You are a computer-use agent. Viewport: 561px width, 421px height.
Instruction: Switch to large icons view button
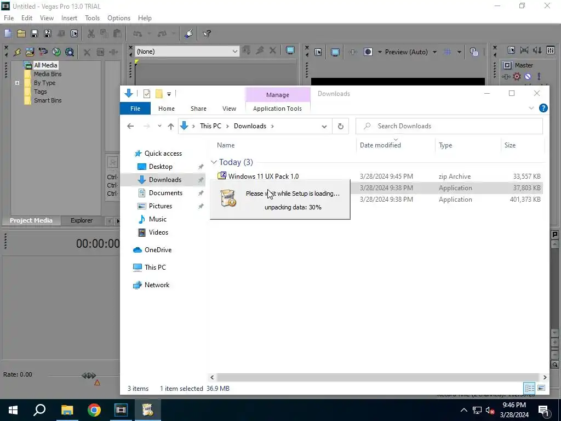click(541, 388)
